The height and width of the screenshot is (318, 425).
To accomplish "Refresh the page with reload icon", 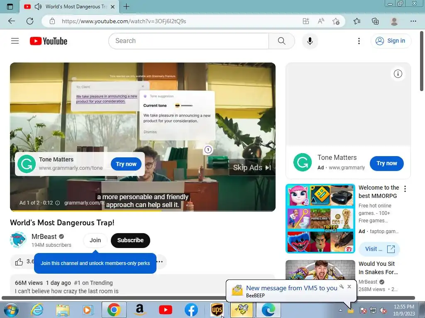I will coord(30,21).
